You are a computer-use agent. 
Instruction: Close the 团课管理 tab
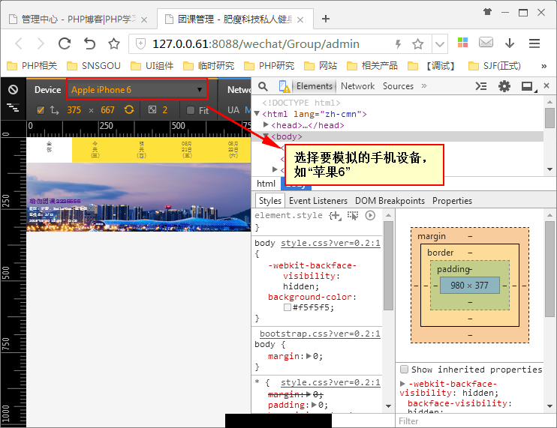[300, 19]
